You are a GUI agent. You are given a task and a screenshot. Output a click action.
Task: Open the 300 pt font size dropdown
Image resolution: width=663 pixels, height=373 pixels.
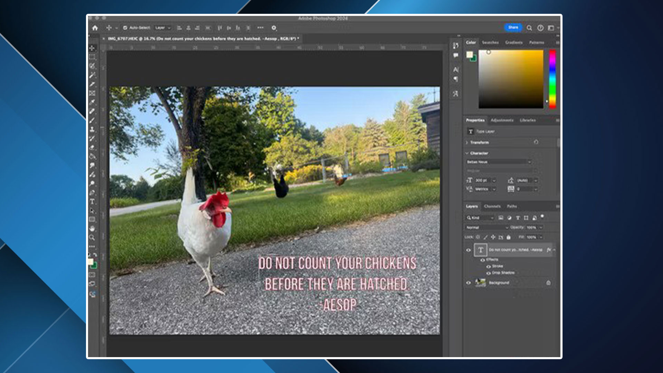494,181
